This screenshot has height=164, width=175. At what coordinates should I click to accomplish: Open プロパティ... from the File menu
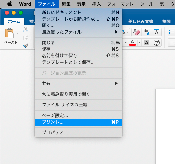point(78,133)
